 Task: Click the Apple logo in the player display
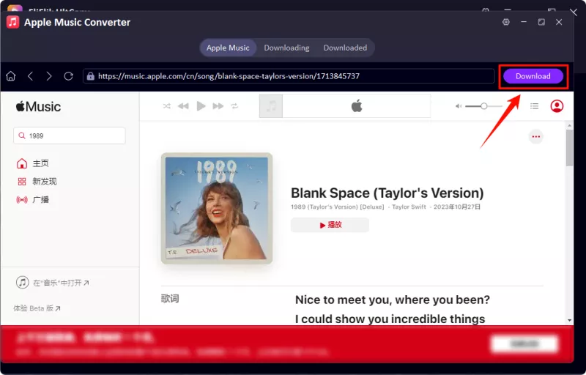(357, 106)
